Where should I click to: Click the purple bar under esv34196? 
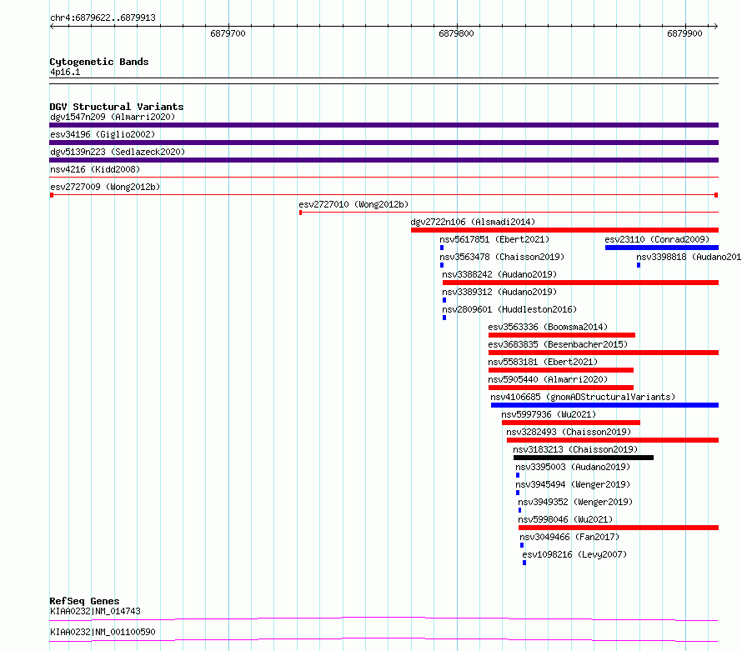tap(384, 143)
